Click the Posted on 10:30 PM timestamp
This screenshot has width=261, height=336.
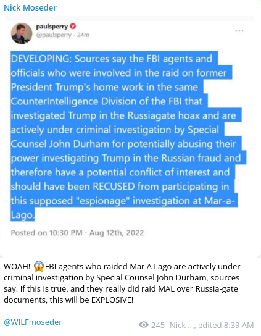pyautogui.click(x=47, y=233)
